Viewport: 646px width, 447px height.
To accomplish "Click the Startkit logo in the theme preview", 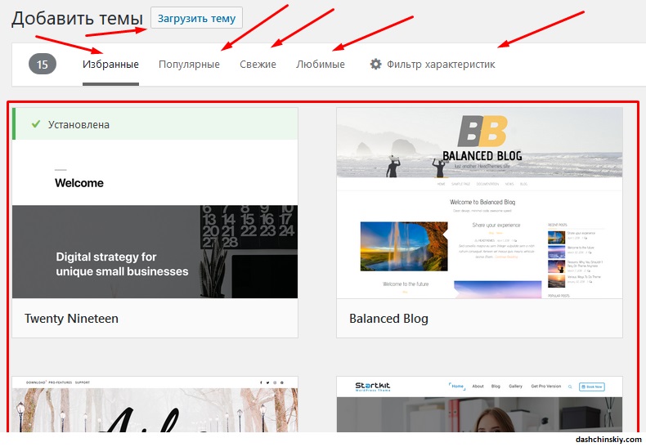I will (x=374, y=387).
